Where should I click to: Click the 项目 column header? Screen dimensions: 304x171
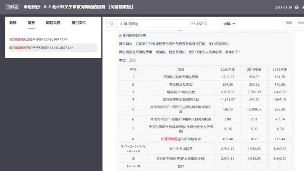point(181,70)
